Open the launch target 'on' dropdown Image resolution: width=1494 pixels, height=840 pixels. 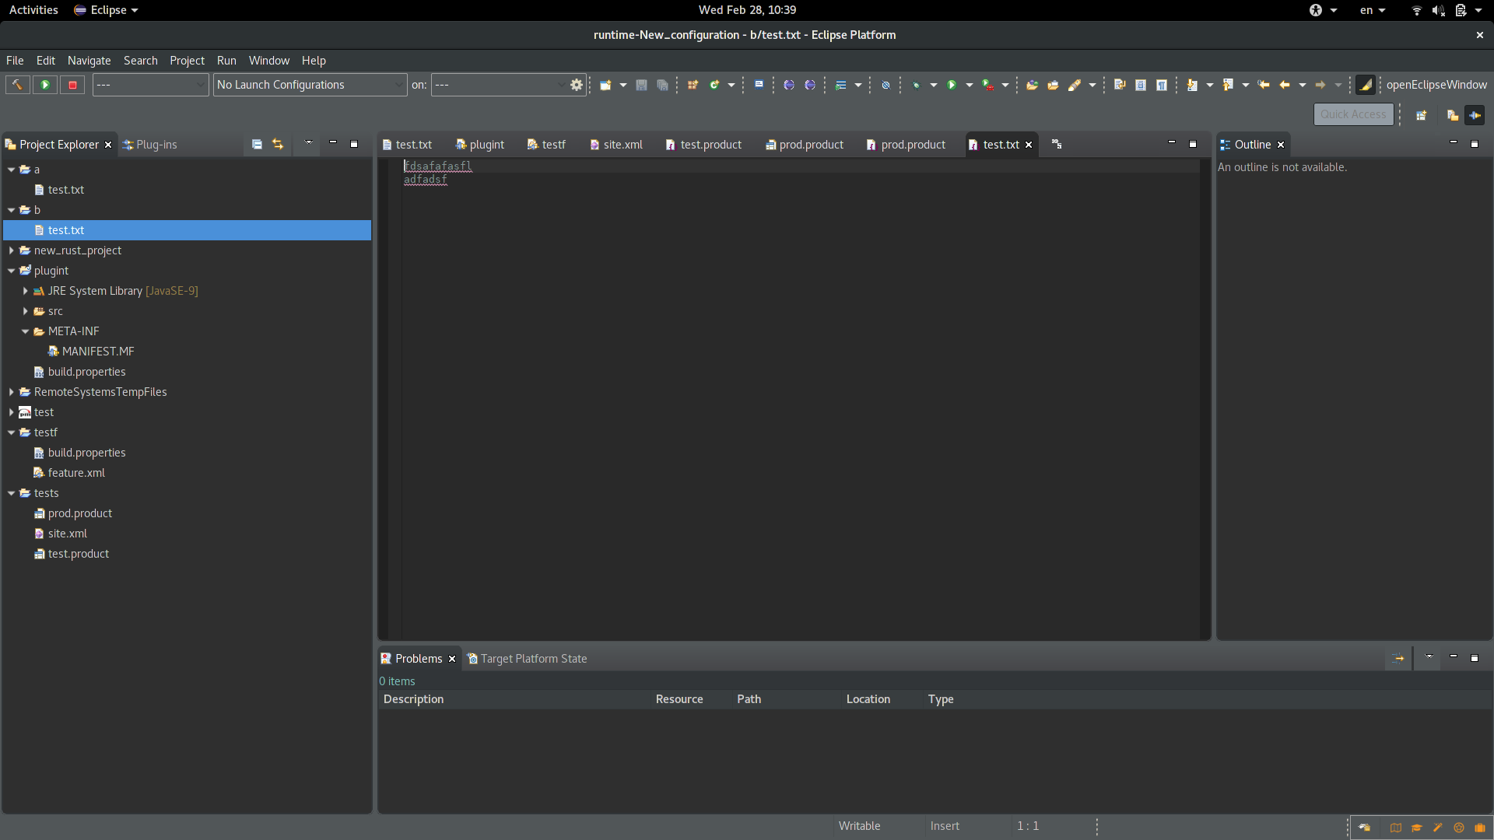pos(499,85)
